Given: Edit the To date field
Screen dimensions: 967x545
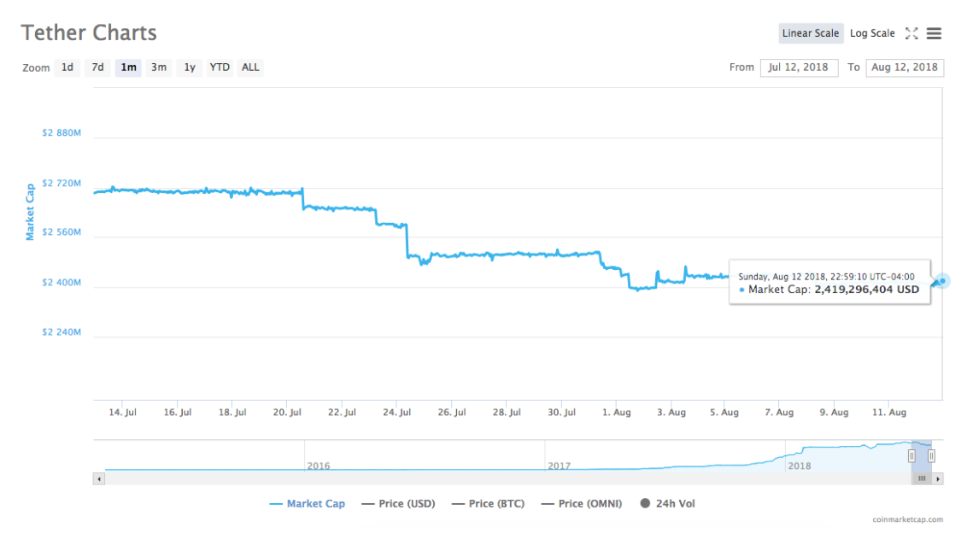Looking at the screenshot, I should 905,67.
